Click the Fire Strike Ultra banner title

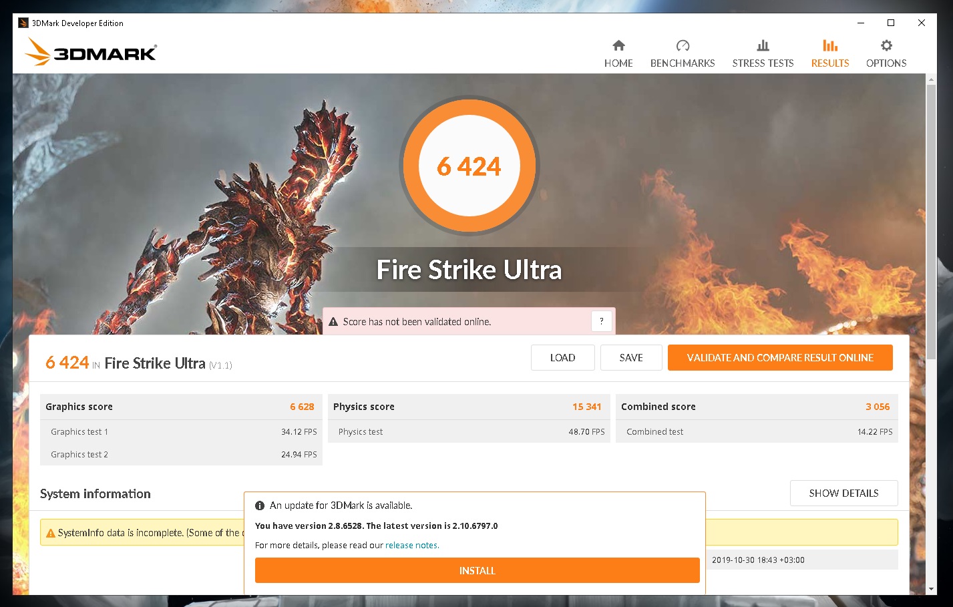pos(469,270)
